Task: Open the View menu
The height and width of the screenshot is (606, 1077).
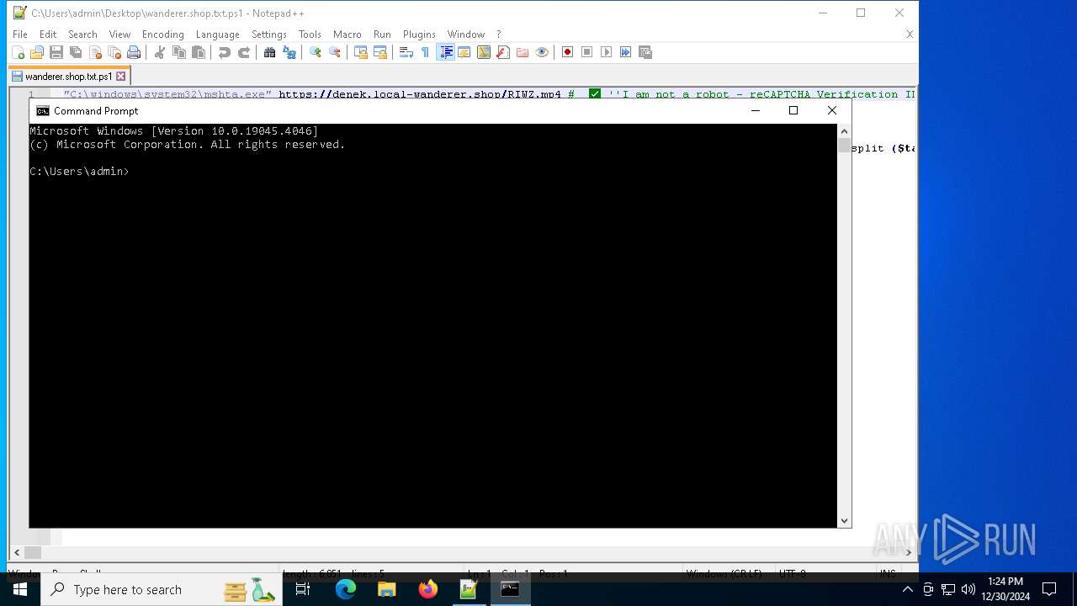Action: [x=119, y=35]
